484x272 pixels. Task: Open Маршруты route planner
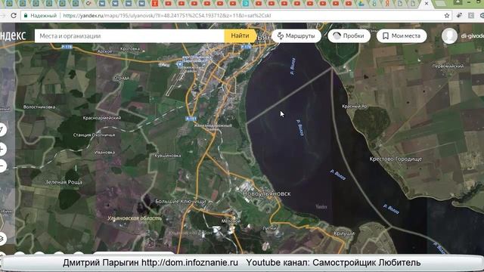(296, 36)
